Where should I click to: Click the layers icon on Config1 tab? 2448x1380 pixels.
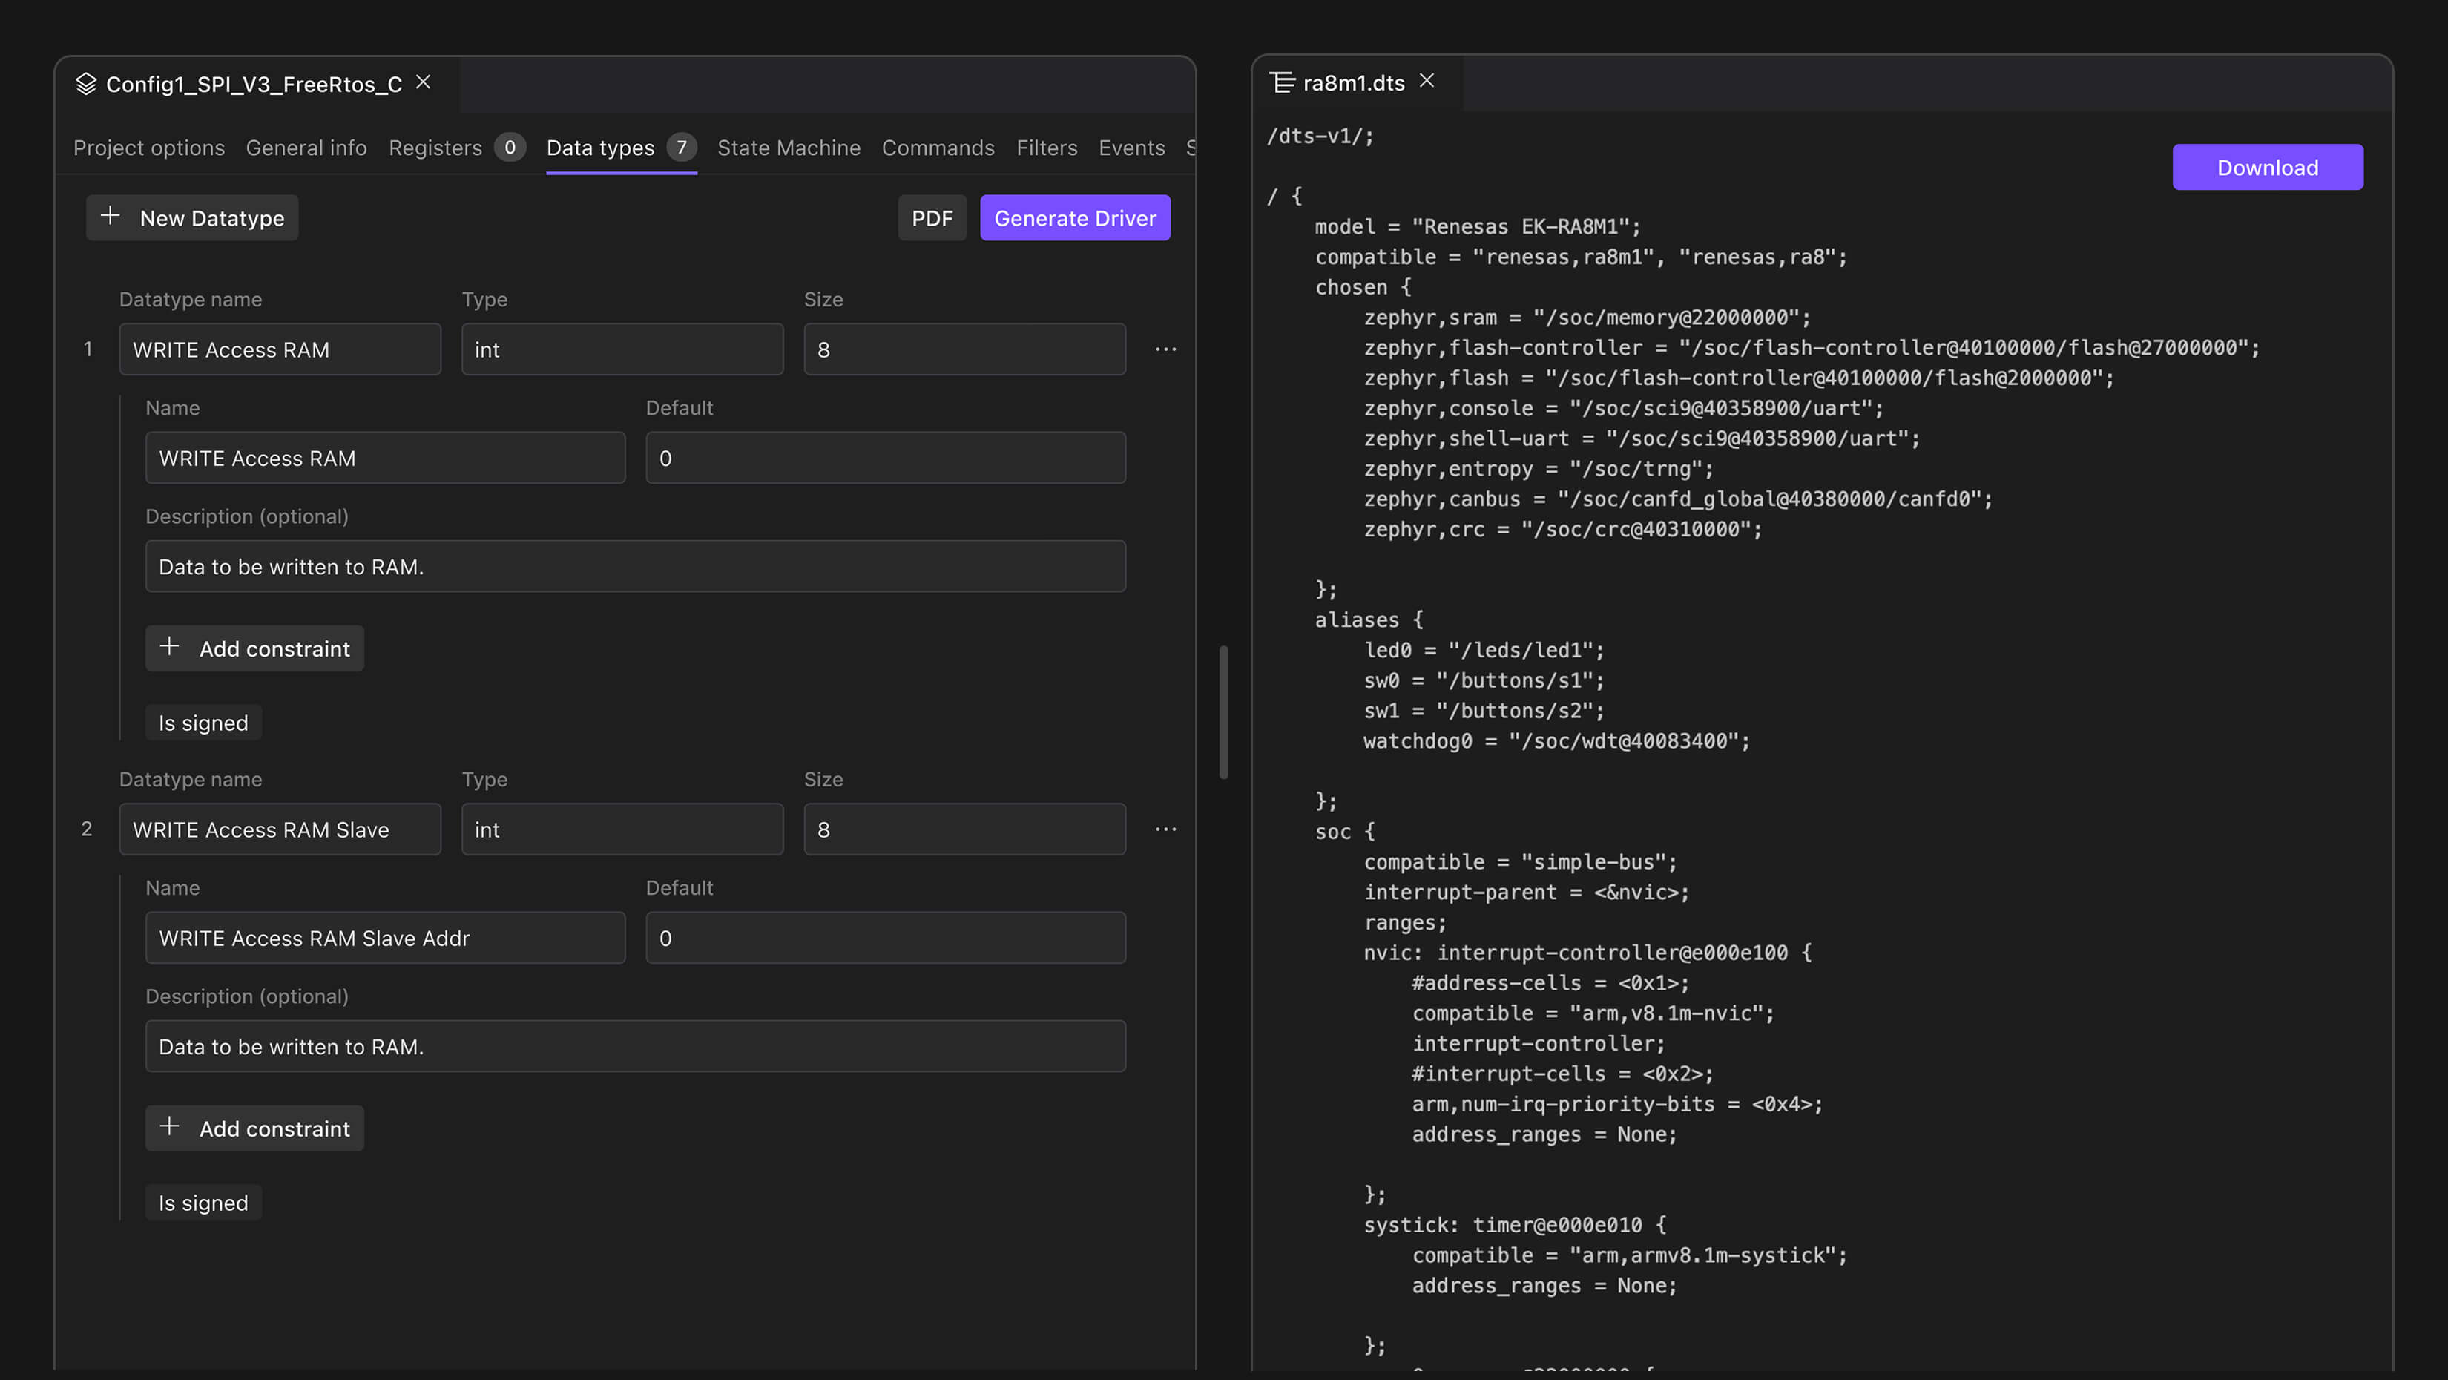pos(85,84)
